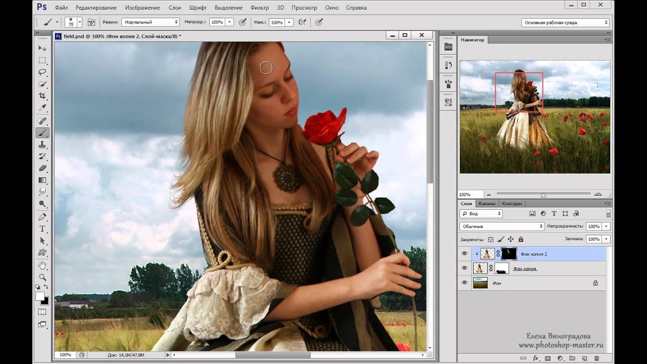The width and height of the screenshot is (647, 364).
Task: Hide the Фон копия layer
Action: (465, 268)
